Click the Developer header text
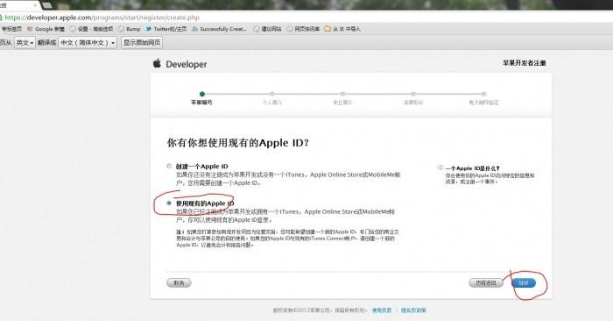The height and width of the screenshot is (321, 613). (186, 64)
